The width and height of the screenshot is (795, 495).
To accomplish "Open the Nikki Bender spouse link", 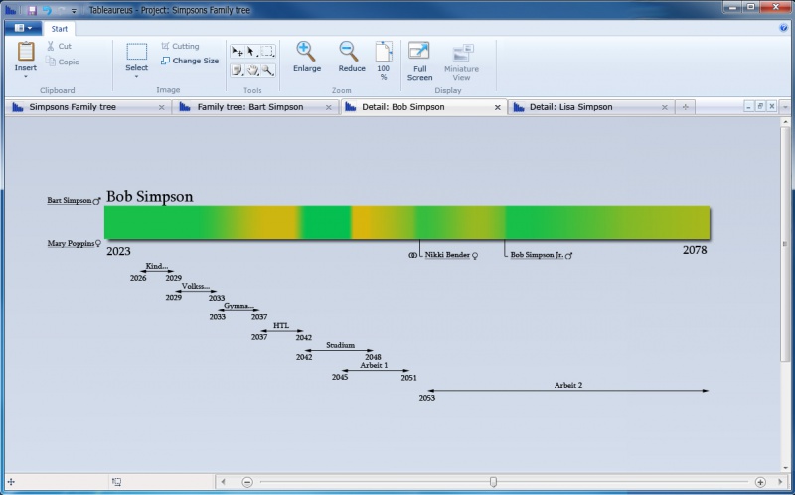I will 446,255.
